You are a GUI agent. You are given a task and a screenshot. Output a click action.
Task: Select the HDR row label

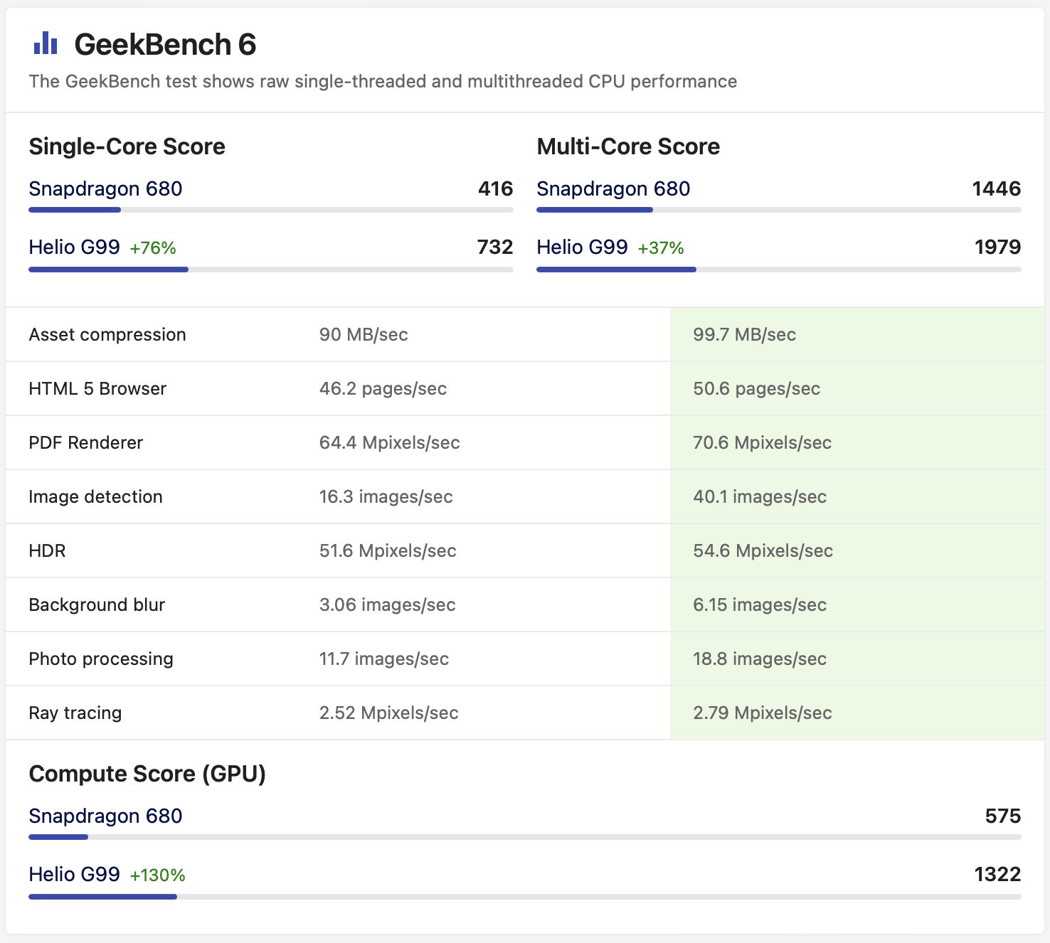point(47,550)
